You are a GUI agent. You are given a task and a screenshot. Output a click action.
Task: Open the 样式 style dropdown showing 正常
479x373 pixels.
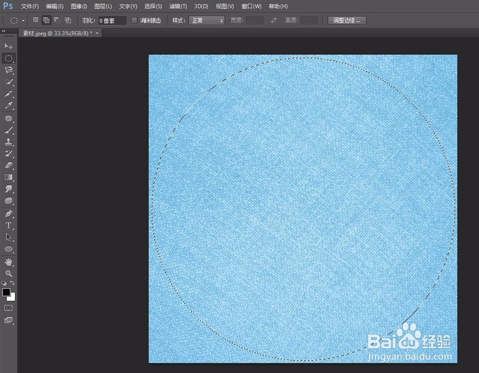[x=206, y=21]
